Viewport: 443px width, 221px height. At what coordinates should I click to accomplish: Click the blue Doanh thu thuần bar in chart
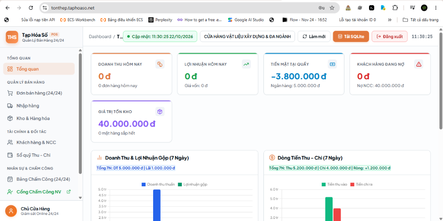tap(157, 205)
